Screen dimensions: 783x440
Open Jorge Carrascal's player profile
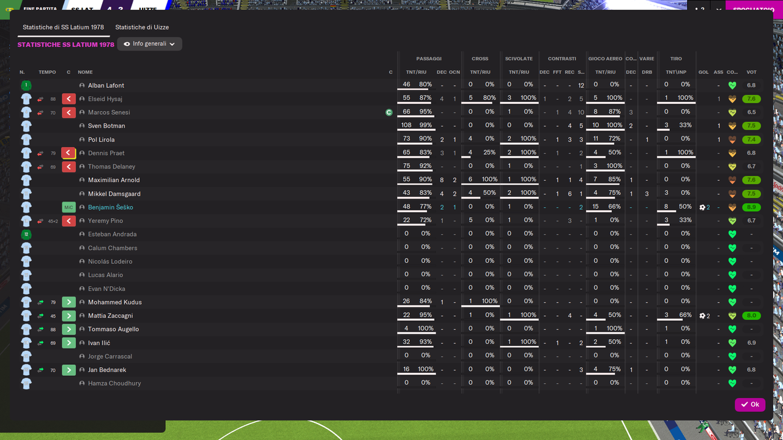110,356
